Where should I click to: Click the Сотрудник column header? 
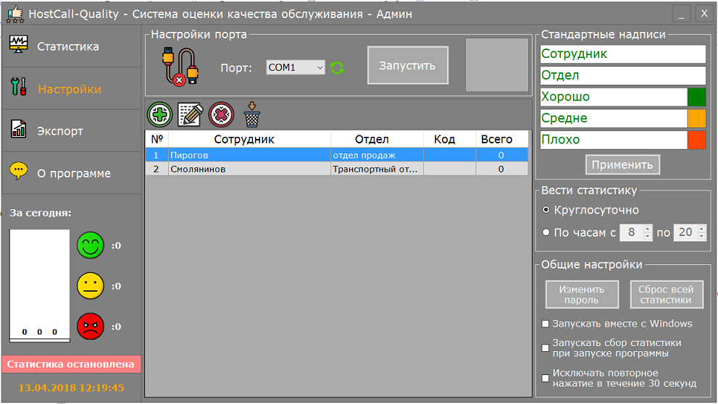click(249, 139)
